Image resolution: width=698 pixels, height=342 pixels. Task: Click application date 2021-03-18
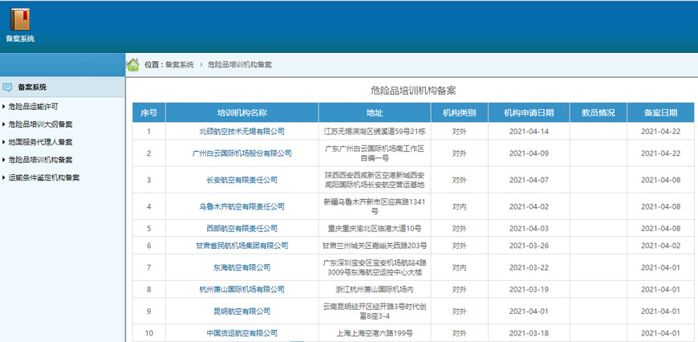529,333
